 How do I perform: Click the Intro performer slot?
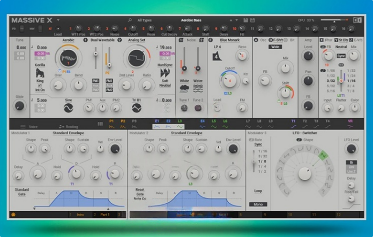coord(80,215)
